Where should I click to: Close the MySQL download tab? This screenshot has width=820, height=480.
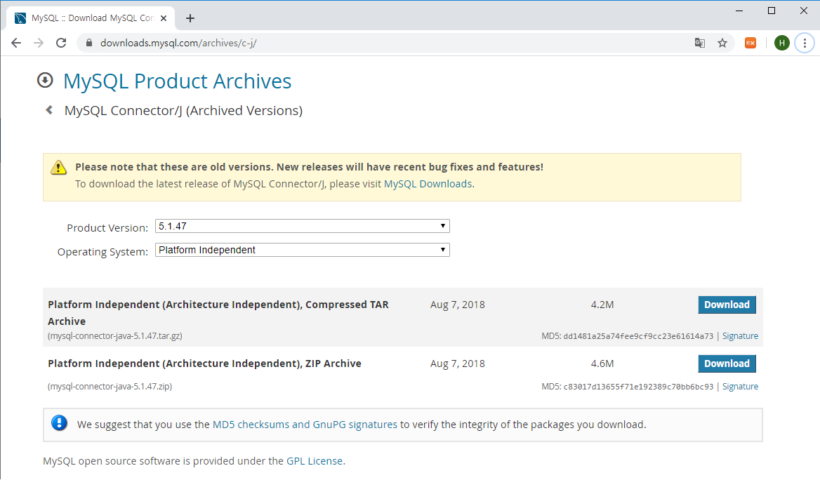(164, 18)
